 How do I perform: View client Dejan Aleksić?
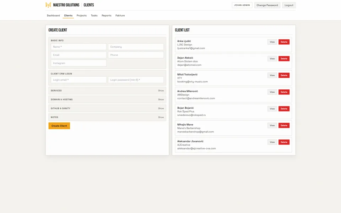point(272,59)
